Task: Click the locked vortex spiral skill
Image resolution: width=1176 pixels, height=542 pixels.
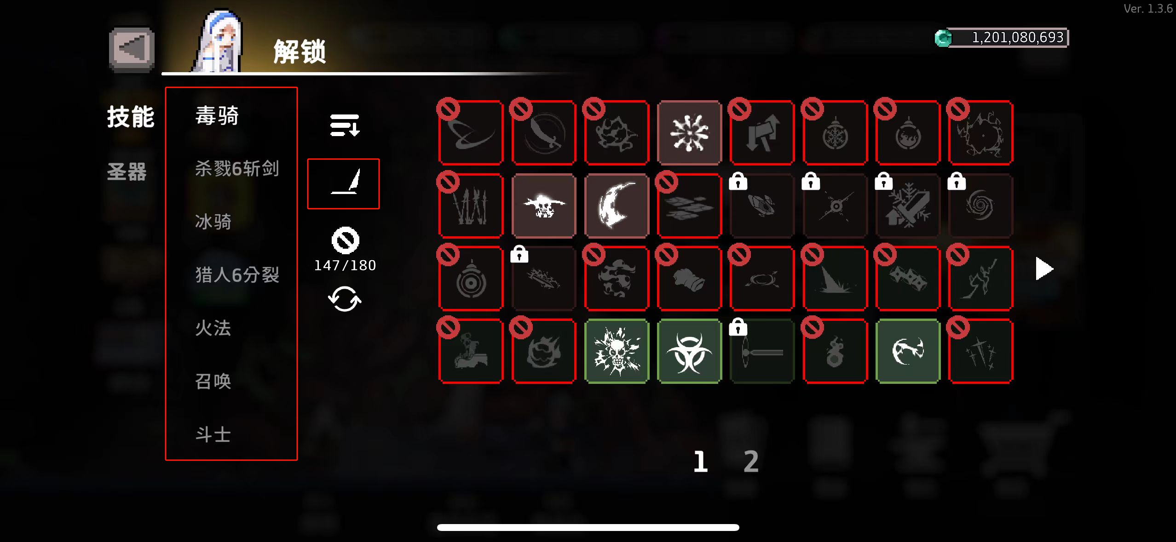Action: tap(981, 206)
